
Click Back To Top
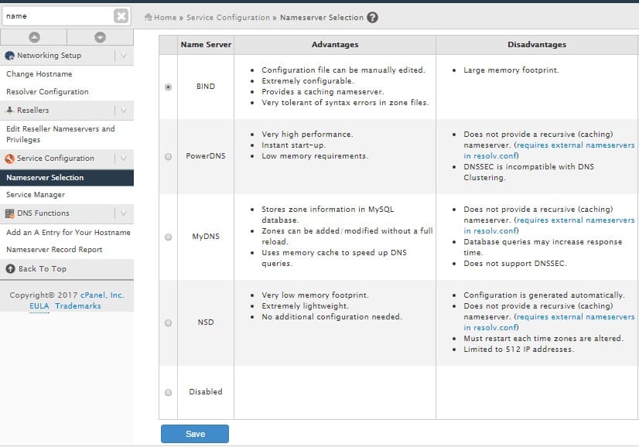click(43, 269)
